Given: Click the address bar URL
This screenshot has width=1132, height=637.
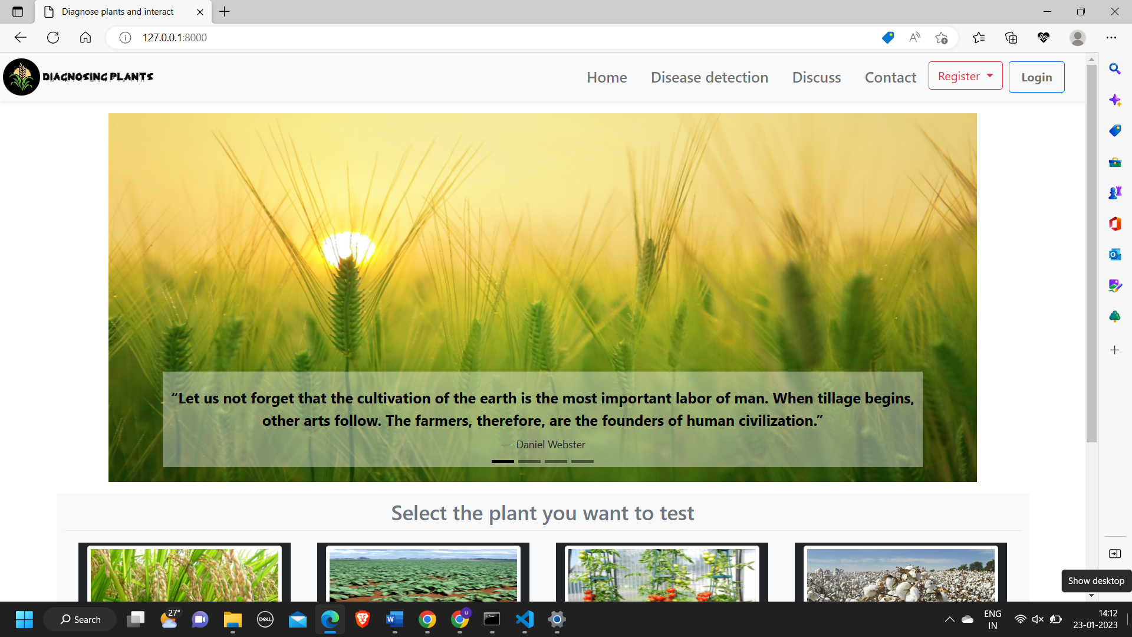Looking at the screenshot, I should pos(175,38).
